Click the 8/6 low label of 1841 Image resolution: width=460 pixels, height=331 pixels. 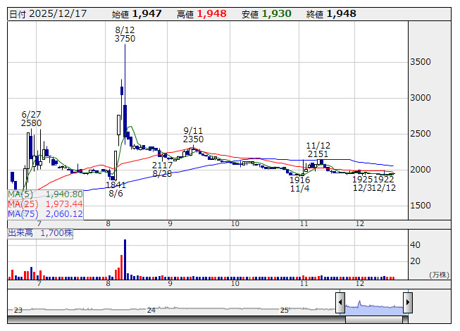point(116,189)
